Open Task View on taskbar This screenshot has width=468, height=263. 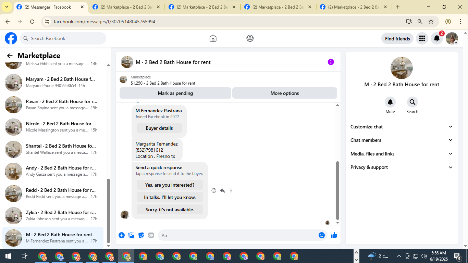pos(24,256)
